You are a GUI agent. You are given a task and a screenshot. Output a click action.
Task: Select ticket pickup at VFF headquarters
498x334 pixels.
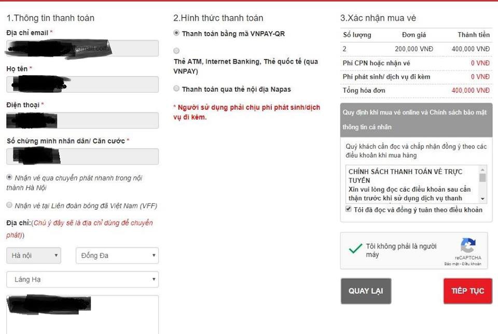point(9,206)
